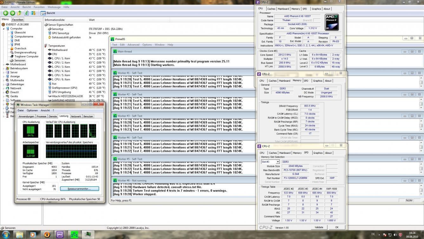Open the About tab in top CPU-Z window
This screenshot has height=239, width=424.
(x=327, y=9)
